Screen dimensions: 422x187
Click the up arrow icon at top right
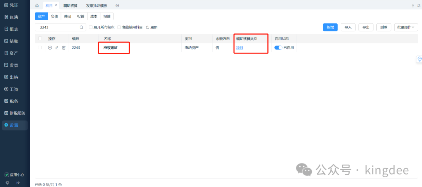(413, 5)
